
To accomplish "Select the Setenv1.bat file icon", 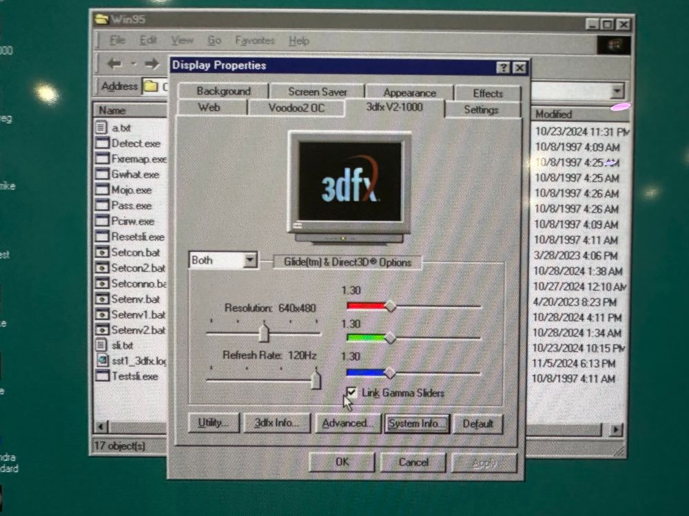I will click(x=102, y=314).
